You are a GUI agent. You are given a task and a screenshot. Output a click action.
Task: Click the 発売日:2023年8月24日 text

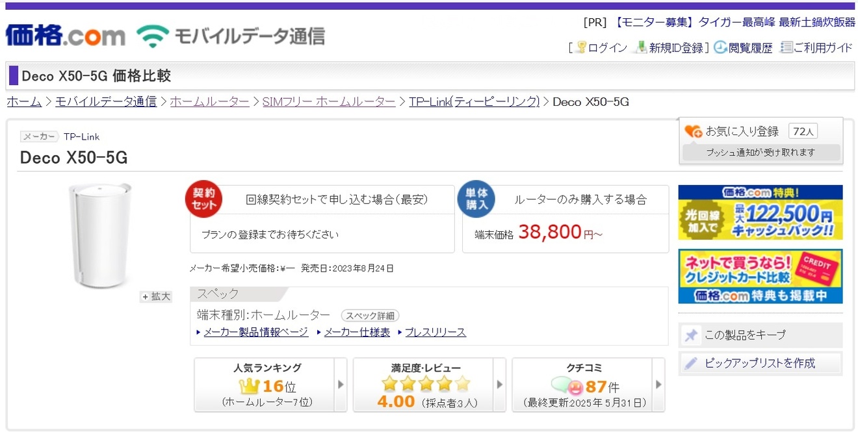pyautogui.click(x=347, y=268)
